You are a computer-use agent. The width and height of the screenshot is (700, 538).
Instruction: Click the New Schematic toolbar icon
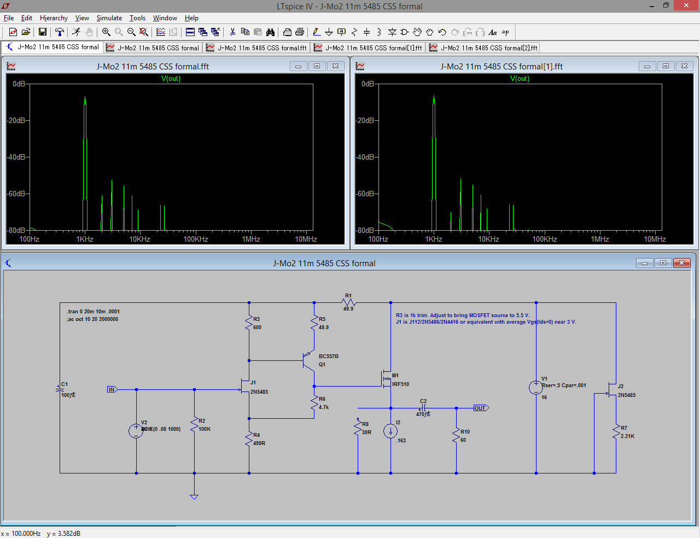pos(13,32)
